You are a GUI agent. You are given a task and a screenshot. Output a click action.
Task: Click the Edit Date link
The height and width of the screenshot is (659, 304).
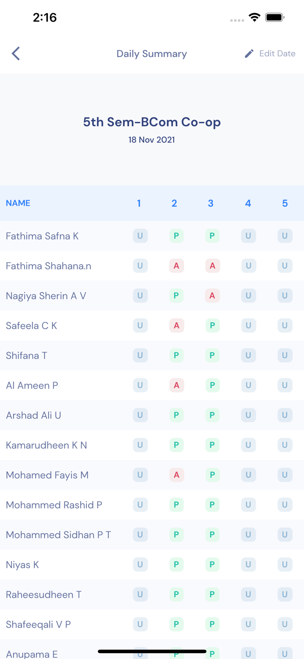pos(277,53)
